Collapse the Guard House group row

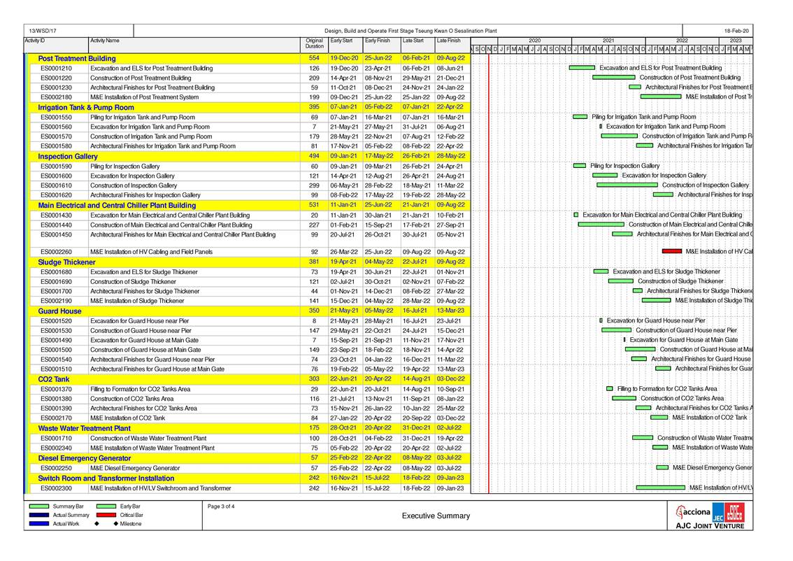[59, 311]
